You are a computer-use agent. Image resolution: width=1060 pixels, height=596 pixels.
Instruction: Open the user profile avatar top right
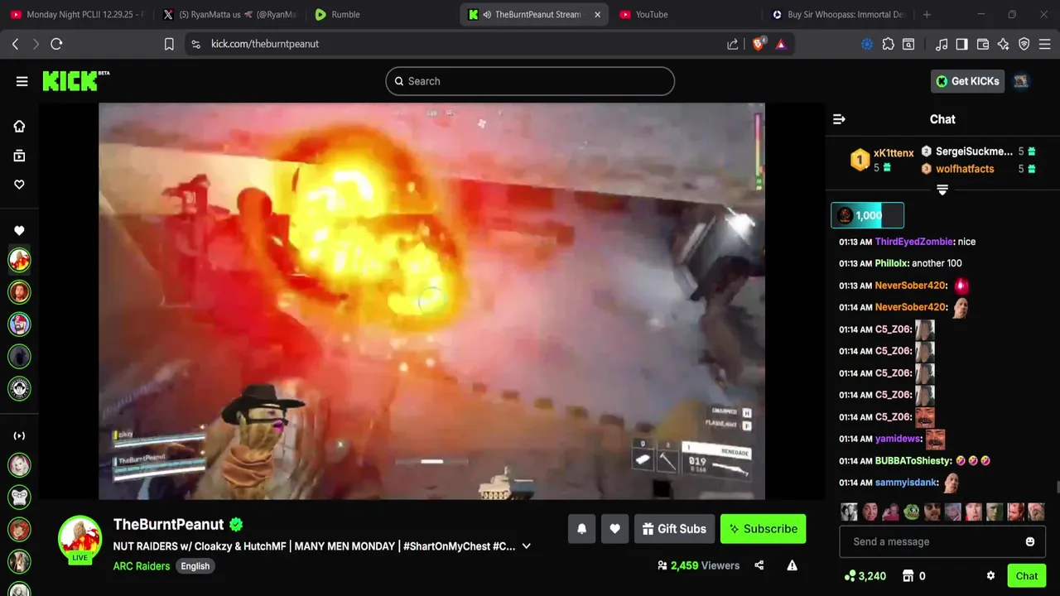(x=1021, y=81)
